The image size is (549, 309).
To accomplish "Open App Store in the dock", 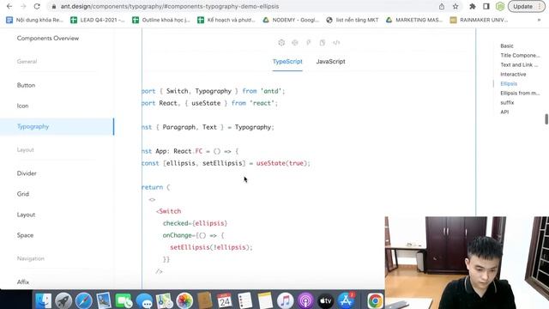I will click(346, 300).
